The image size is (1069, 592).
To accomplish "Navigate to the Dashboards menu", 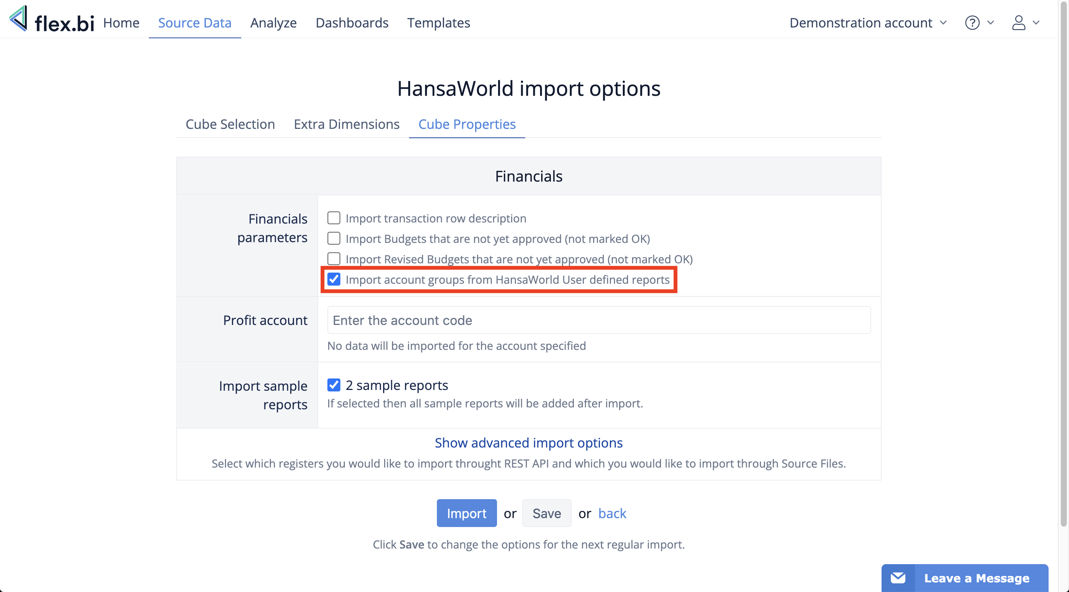I will [352, 23].
